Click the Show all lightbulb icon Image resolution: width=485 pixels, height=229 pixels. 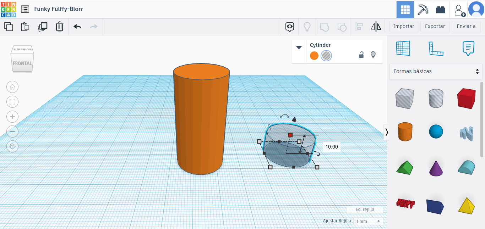[x=307, y=27]
